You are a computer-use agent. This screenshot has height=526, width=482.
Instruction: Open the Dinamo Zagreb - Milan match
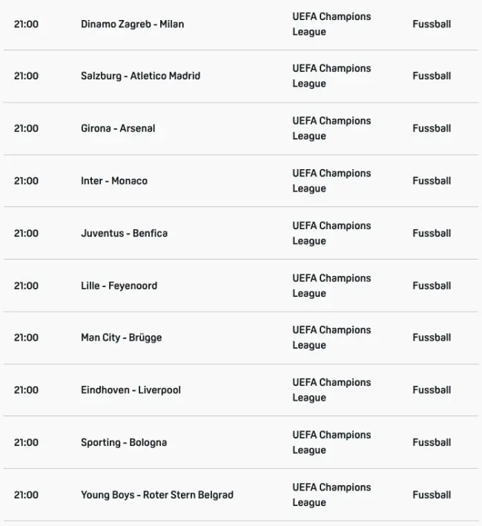132,24
